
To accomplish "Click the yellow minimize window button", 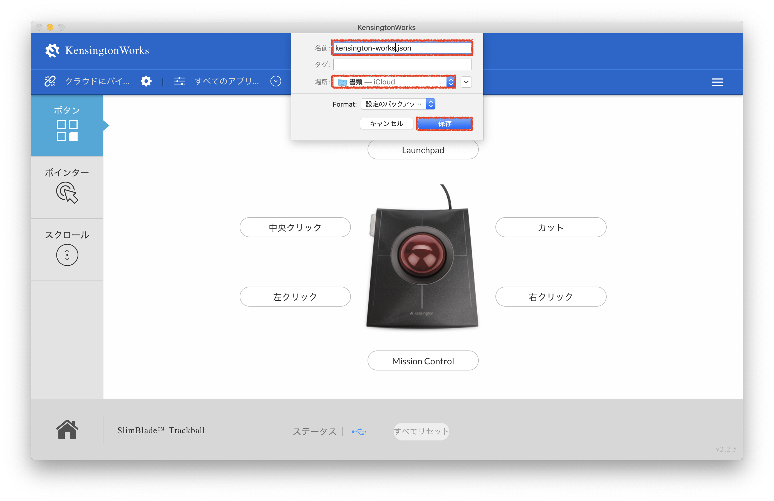I will click(x=50, y=27).
